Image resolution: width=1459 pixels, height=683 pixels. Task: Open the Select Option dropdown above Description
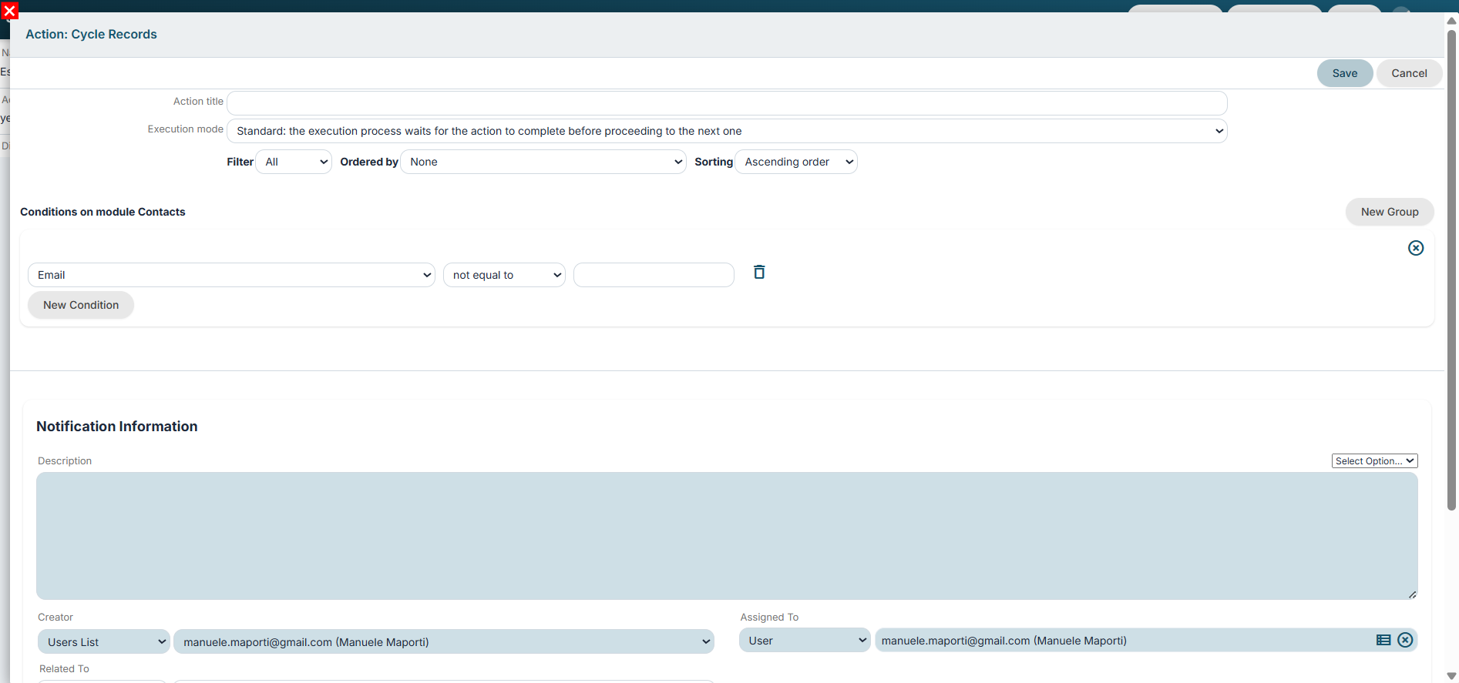click(1374, 460)
